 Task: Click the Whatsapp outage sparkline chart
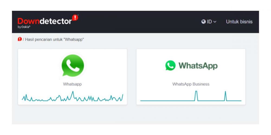point(72,97)
